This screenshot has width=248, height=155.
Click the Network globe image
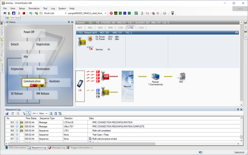128,86
